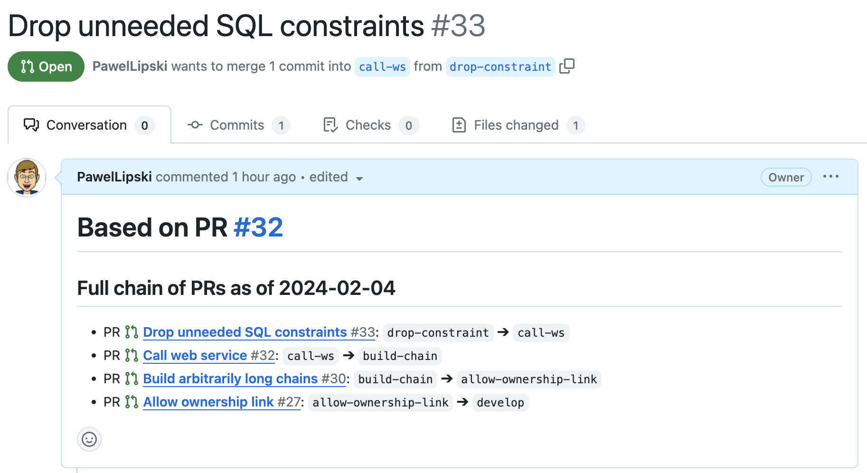This screenshot has height=473, width=867.
Task: Click the pull request icon in row #33
Action: click(x=132, y=332)
